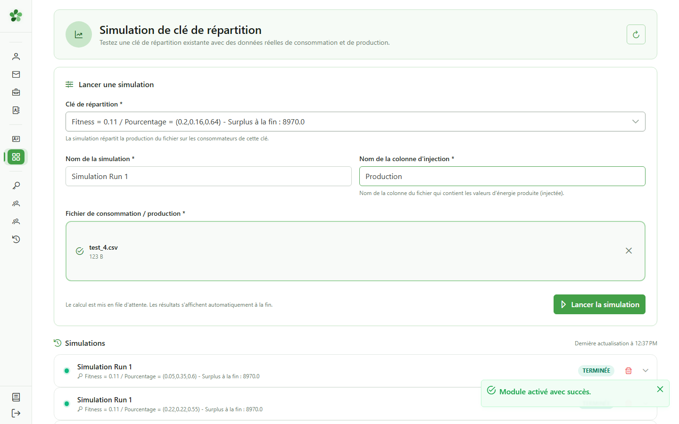Open the key icon in sidebar

tap(16, 186)
